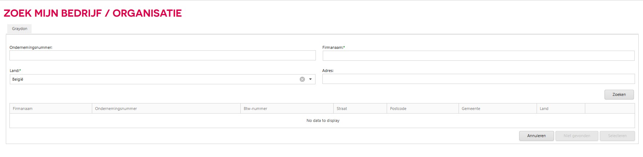Select the Adres input field

click(479, 79)
